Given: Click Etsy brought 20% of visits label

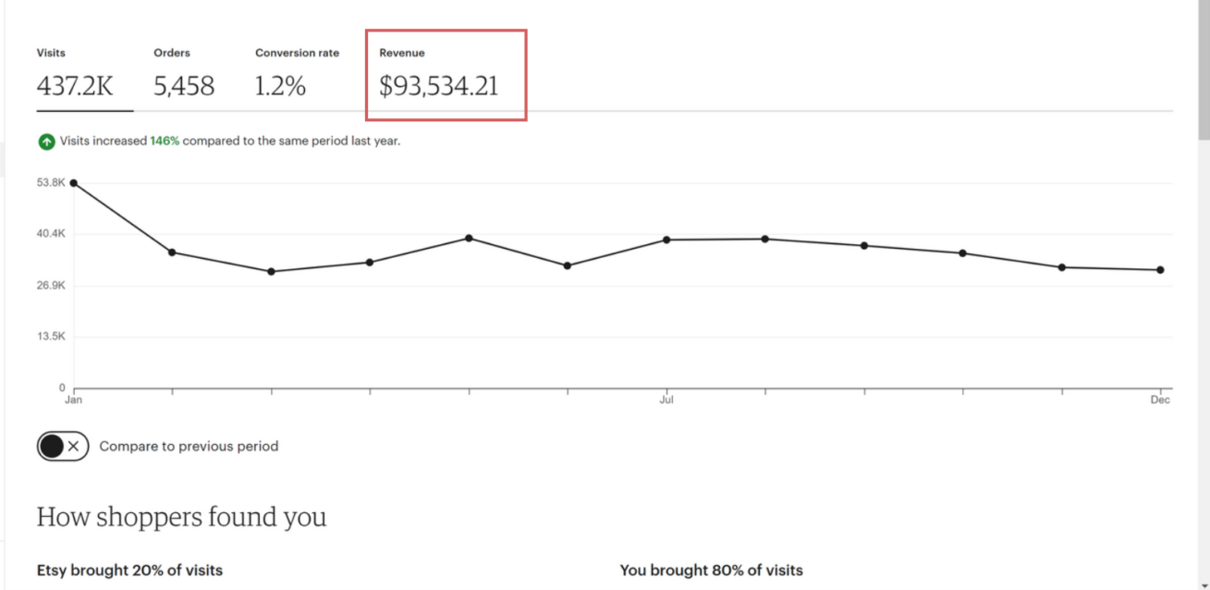Looking at the screenshot, I should click(x=129, y=570).
